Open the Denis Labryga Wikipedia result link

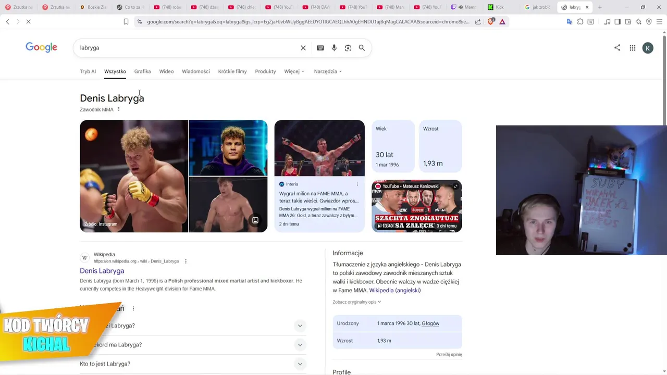point(102,271)
